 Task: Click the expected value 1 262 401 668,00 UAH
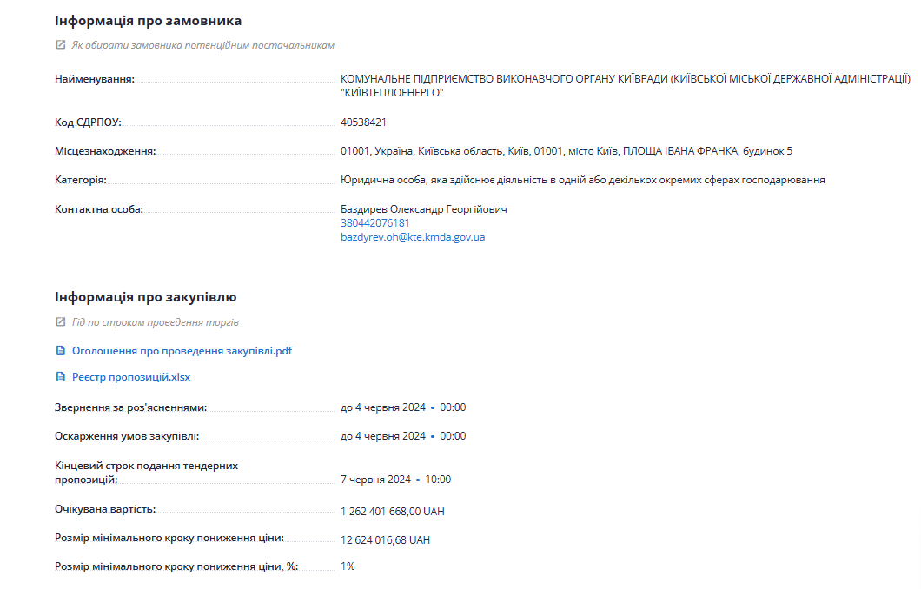(392, 512)
